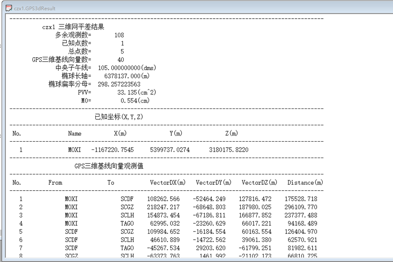Image resolution: width=393 pixels, height=262 pixels.
Task: Select the czx1.GPS3dResult window title
Action: pos(35,9)
